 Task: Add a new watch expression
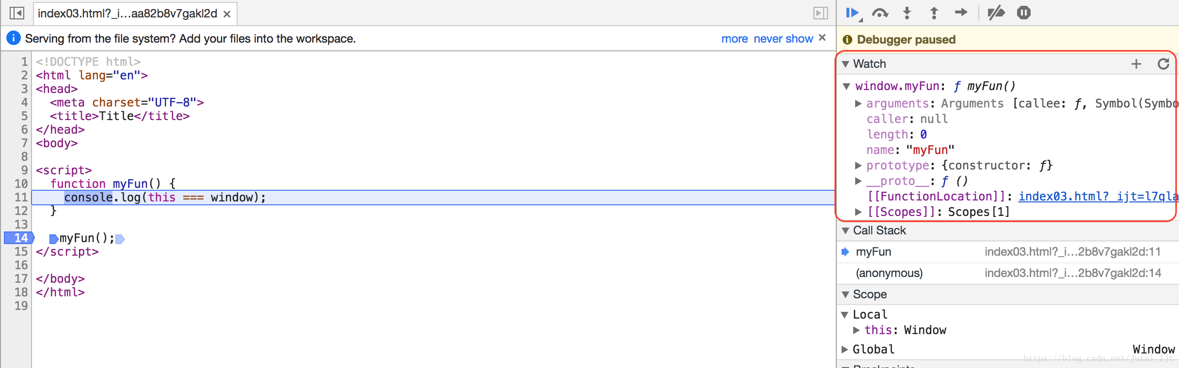tap(1136, 64)
